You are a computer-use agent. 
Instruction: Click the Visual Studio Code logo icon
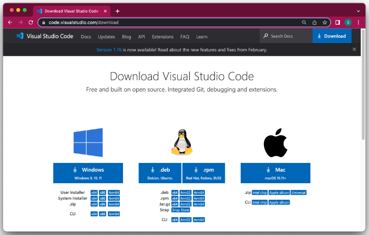point(20,36)
